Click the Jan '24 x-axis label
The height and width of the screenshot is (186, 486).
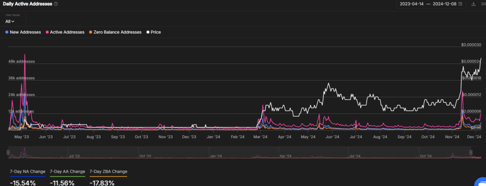click(213, 136)
